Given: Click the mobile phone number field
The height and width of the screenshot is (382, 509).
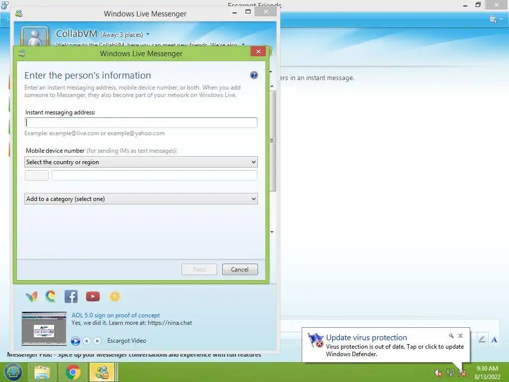Looking at the screenshot, I should click(155, 176).
